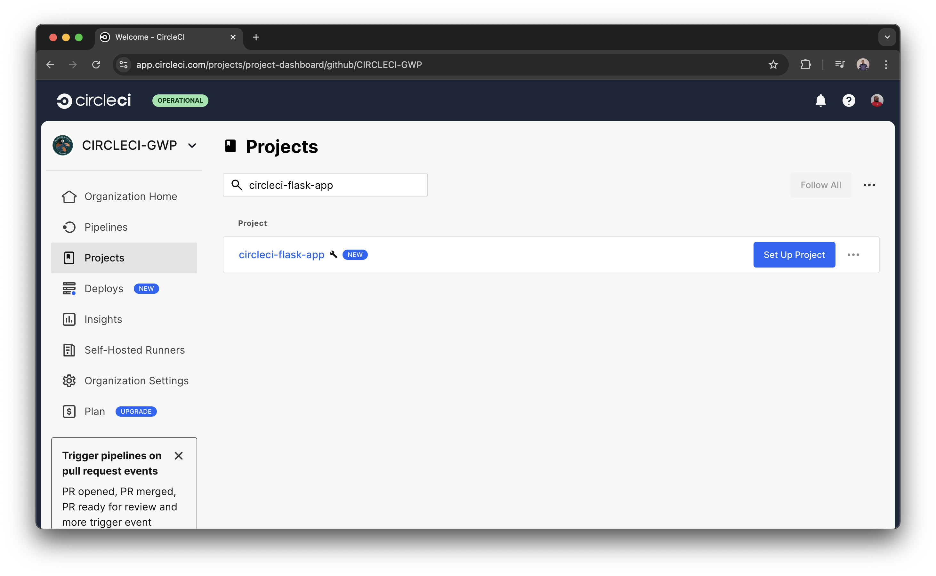Click the Insights chart icon

[x=69, y=319]
